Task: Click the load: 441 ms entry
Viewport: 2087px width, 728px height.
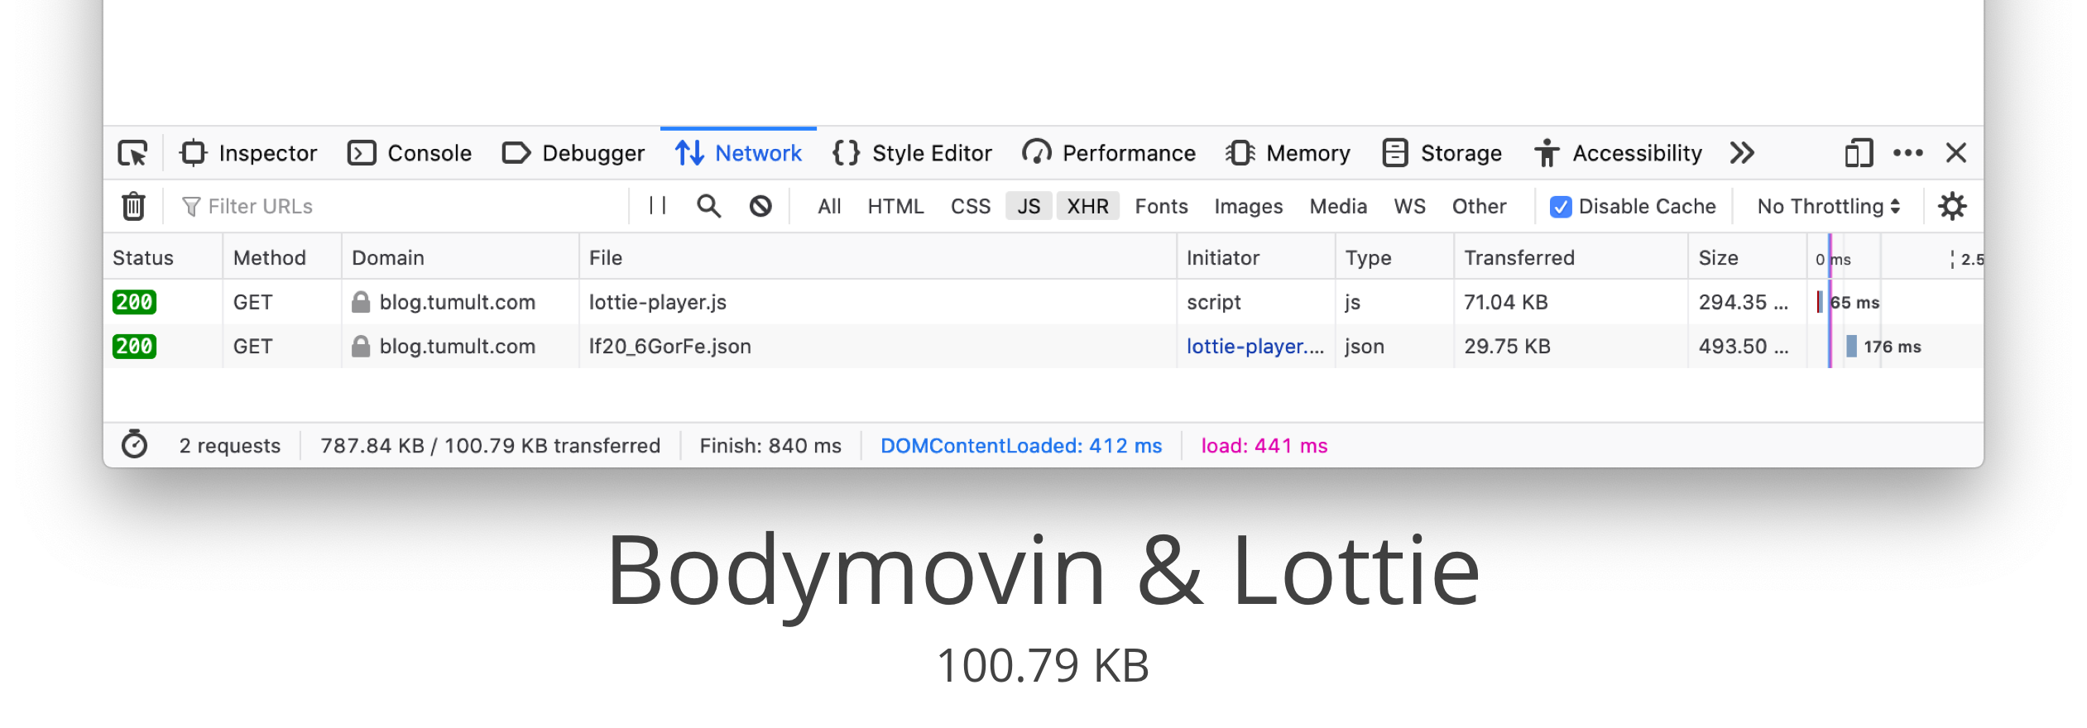Action: 1264,446
